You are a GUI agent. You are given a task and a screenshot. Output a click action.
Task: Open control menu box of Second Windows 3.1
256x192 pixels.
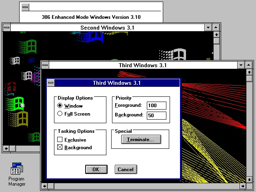(x=7, y=28)
